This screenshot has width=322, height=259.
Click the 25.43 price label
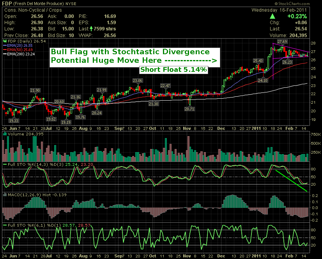(x=258, y=60)
